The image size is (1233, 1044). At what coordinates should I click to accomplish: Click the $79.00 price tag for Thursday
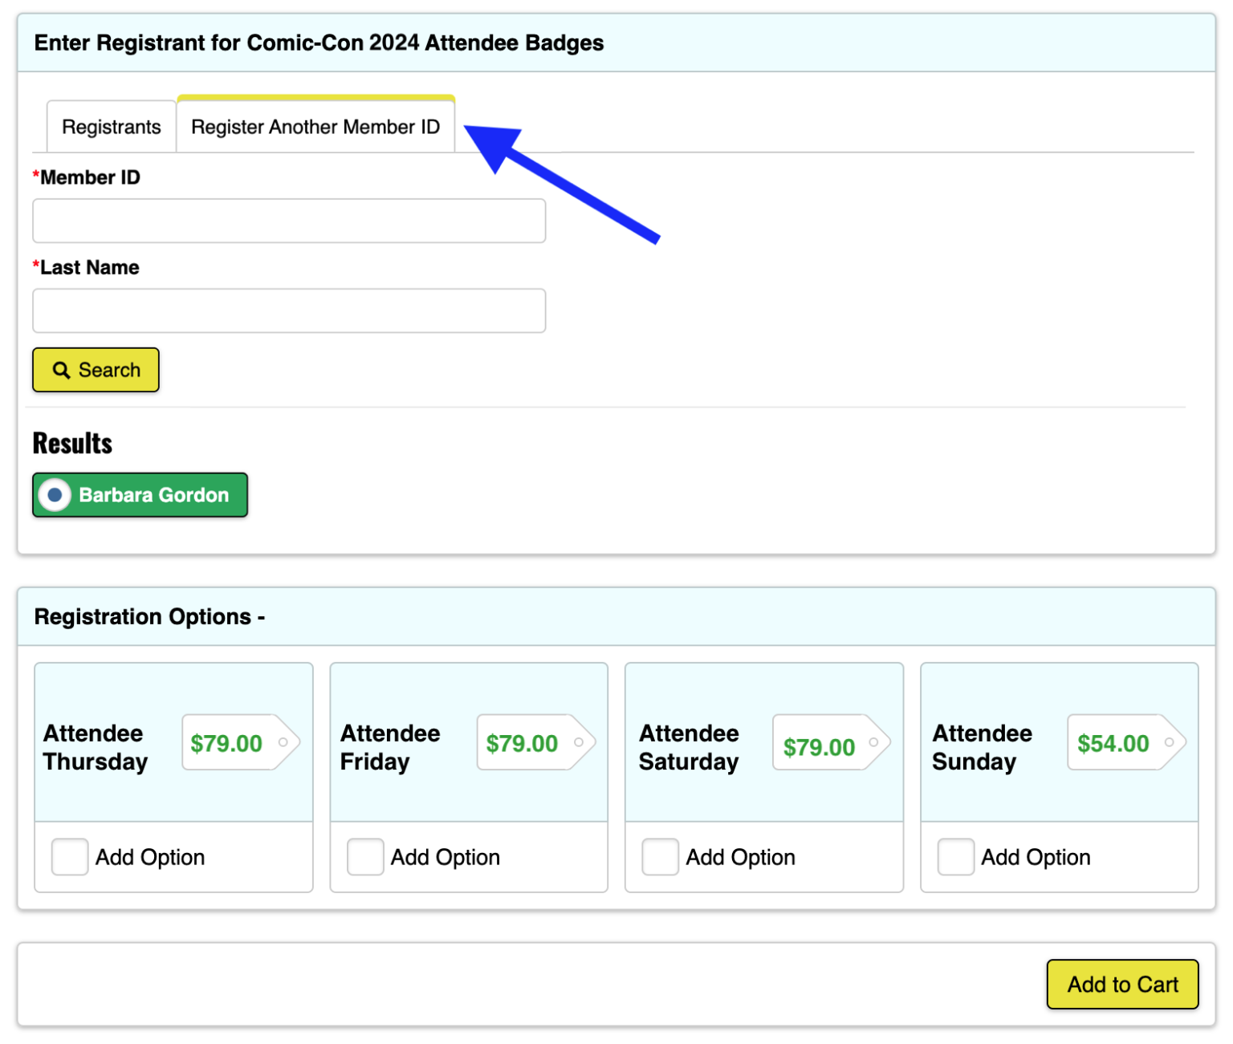[x=227, y=743]
